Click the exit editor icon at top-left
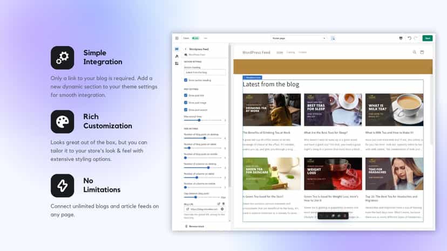The height and width of the screenshot is (251, 447). click(x=177, y=38)
